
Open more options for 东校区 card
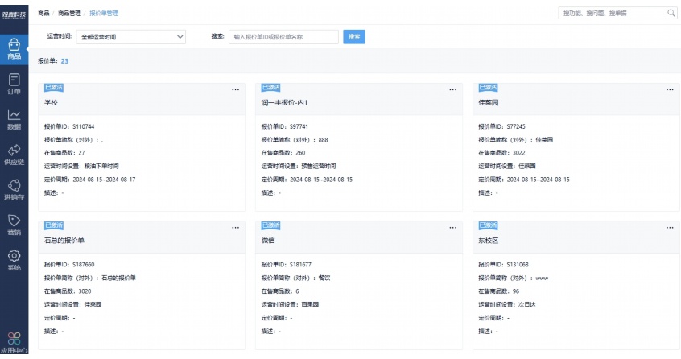[670, 228]
